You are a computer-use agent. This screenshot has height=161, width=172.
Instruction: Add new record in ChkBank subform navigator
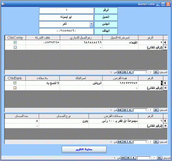[120, 110]
